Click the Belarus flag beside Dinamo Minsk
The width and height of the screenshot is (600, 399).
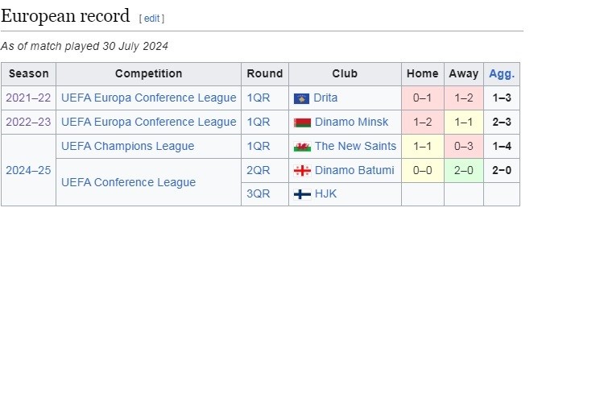(x=302, y=123)
